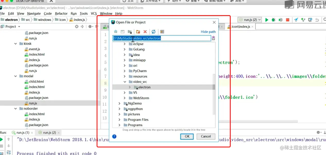Expand the GoLang folder node
Screen dimensions: 326x155
[125, 49]
